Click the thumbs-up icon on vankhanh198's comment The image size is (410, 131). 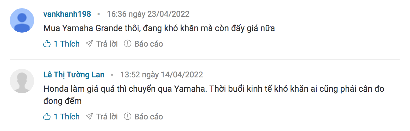(x=47, y=44)
